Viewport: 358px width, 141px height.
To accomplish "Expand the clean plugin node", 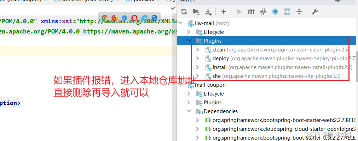I will (198, 50).
